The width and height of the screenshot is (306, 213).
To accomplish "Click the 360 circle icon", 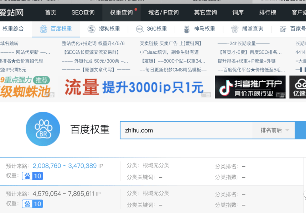I will [x=140, y=29].
